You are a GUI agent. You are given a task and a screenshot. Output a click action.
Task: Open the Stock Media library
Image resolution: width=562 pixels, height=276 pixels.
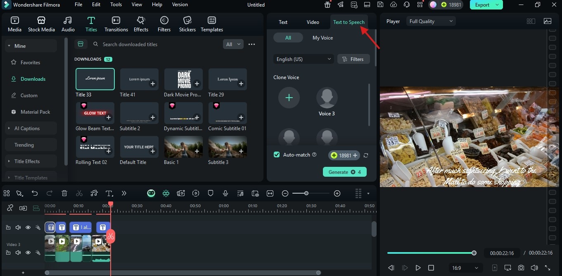pos(41,24)
